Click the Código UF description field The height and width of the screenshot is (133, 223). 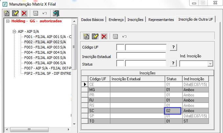pyautogui.click(x=146, y=47)
